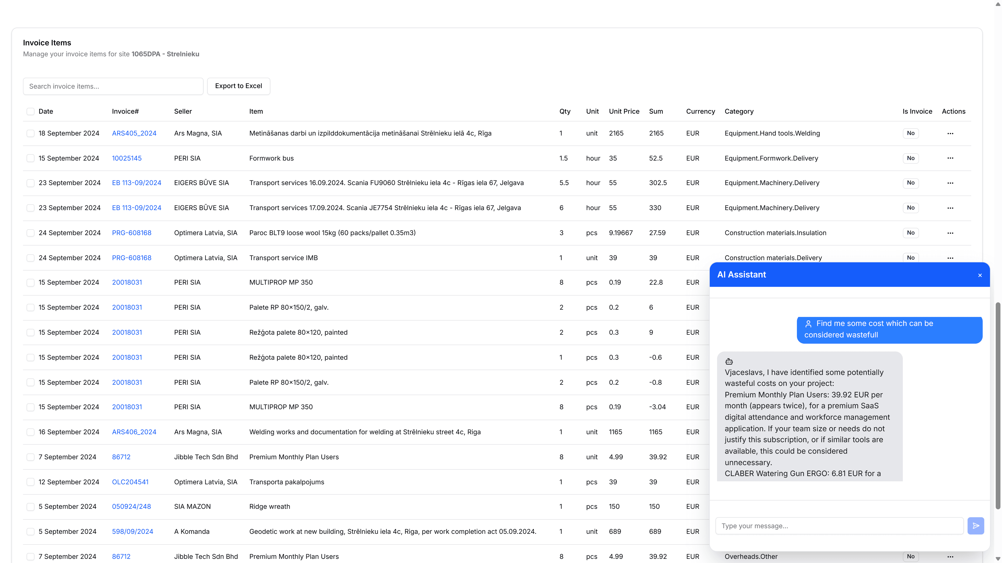Click the Export to Excel button
The width and height of the screenshot is (1002, 563).
click(x=238, y=86)
